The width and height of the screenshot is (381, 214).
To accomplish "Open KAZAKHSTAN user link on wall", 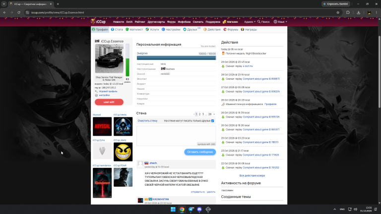I will 161,199.
